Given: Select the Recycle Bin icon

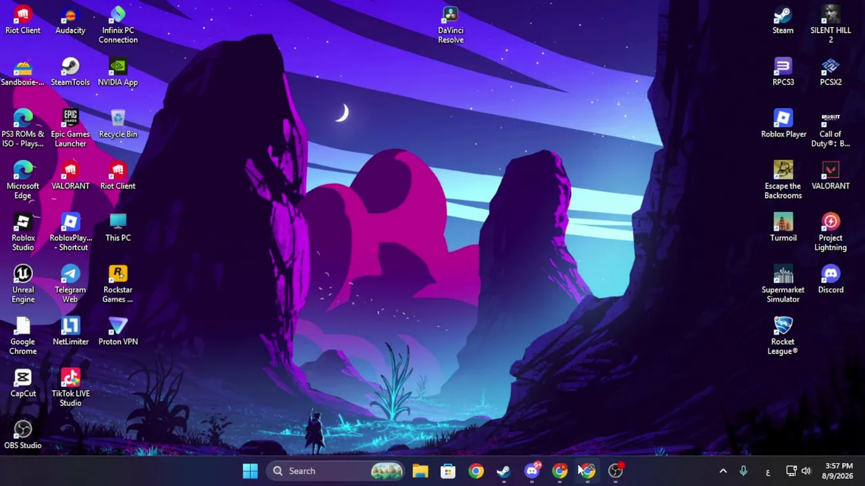Looking at the screenshot, I should pyautogui.click(x=118, y=124).
